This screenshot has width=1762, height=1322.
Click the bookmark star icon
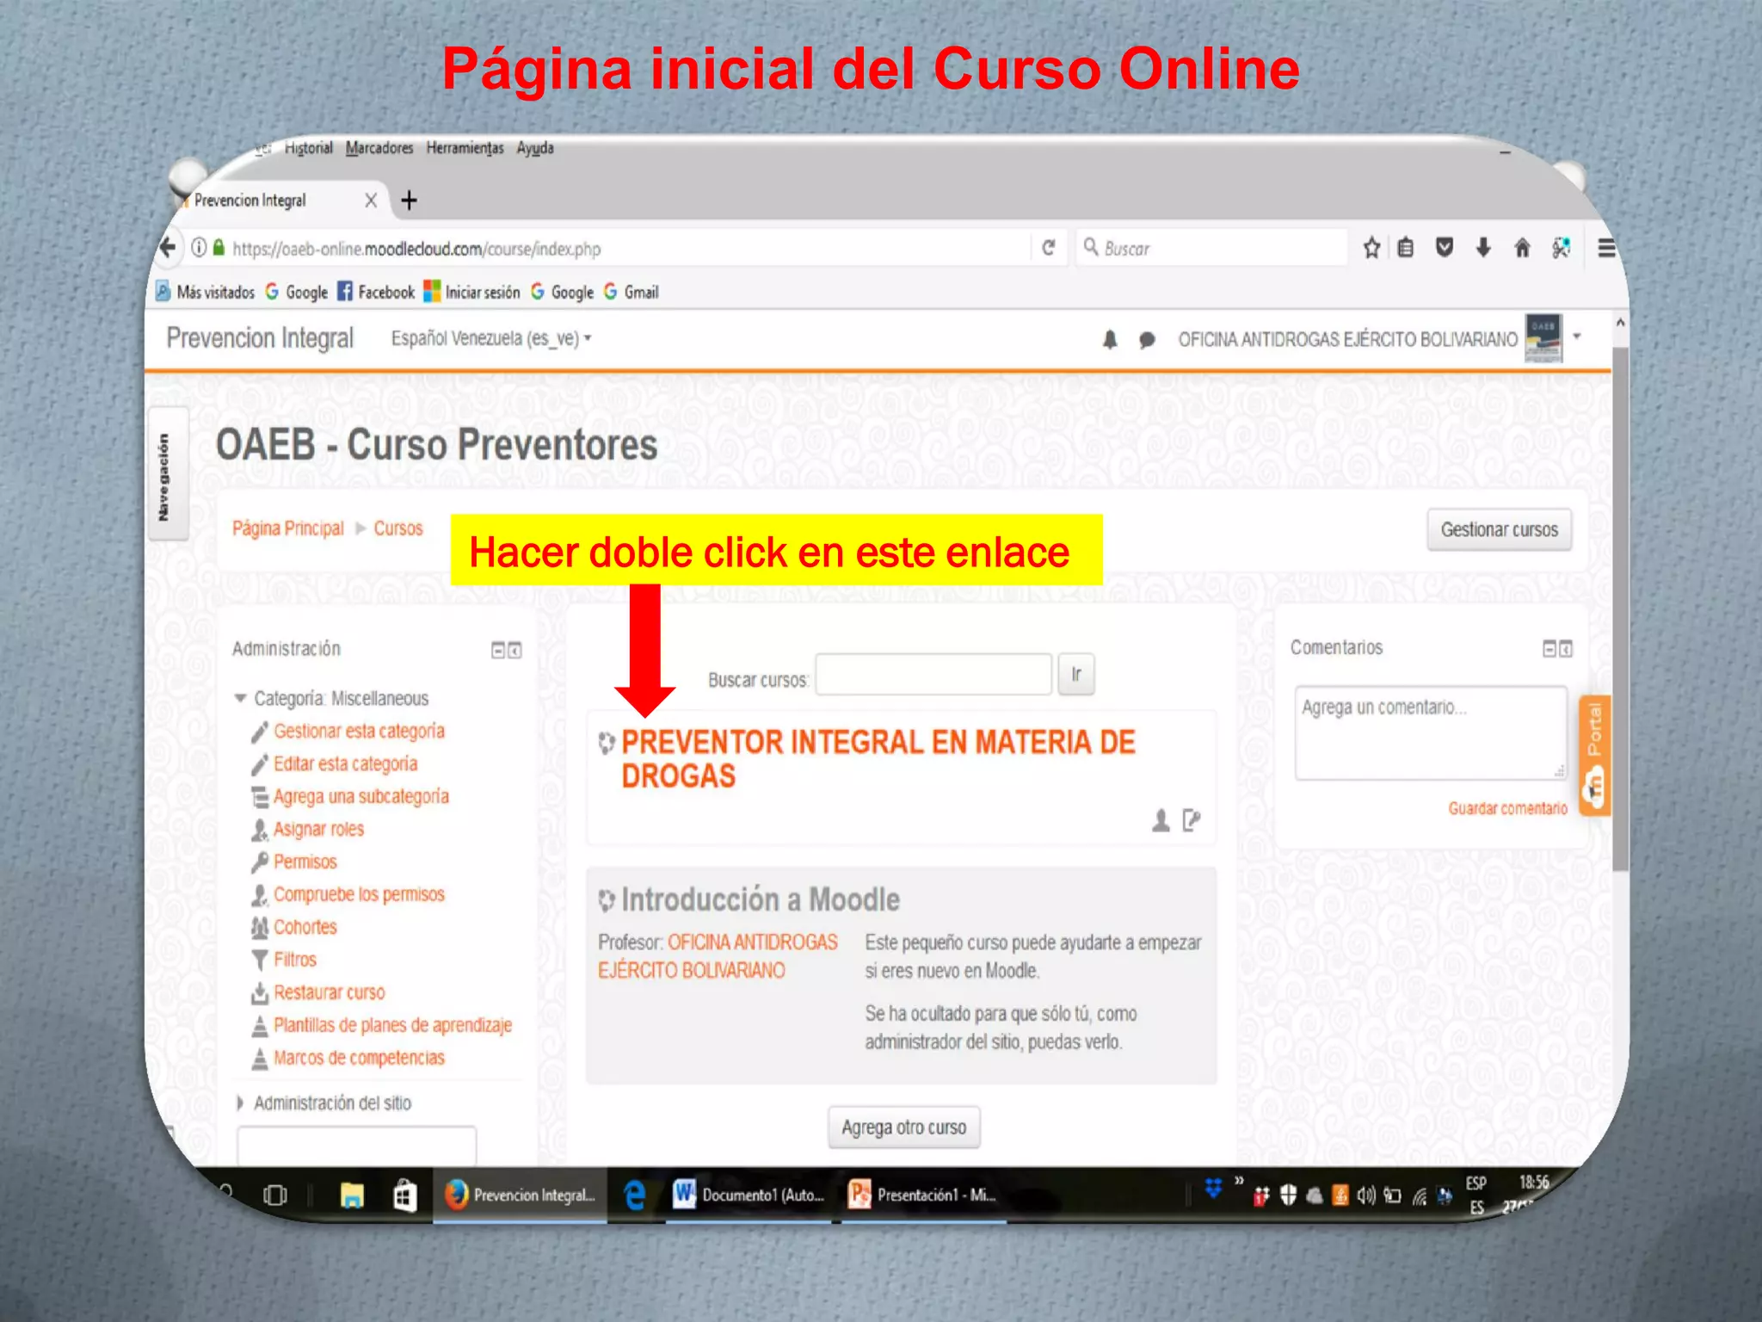click(x=1371, y=248)
